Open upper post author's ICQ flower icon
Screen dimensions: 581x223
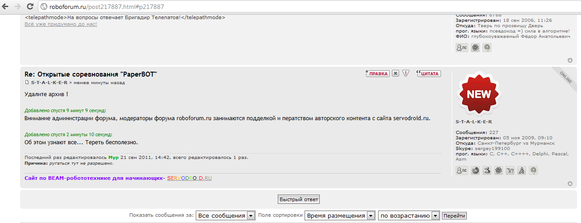click(475, 48)
